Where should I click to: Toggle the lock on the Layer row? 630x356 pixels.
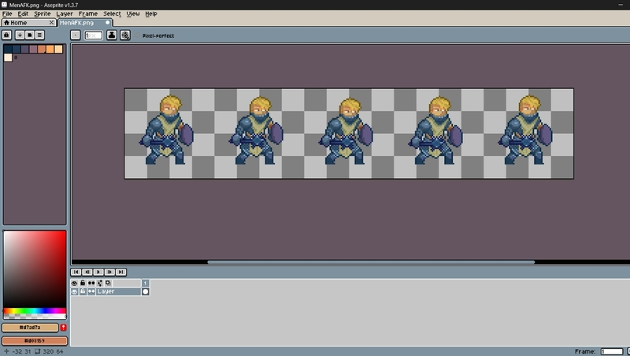pos(83,291)
